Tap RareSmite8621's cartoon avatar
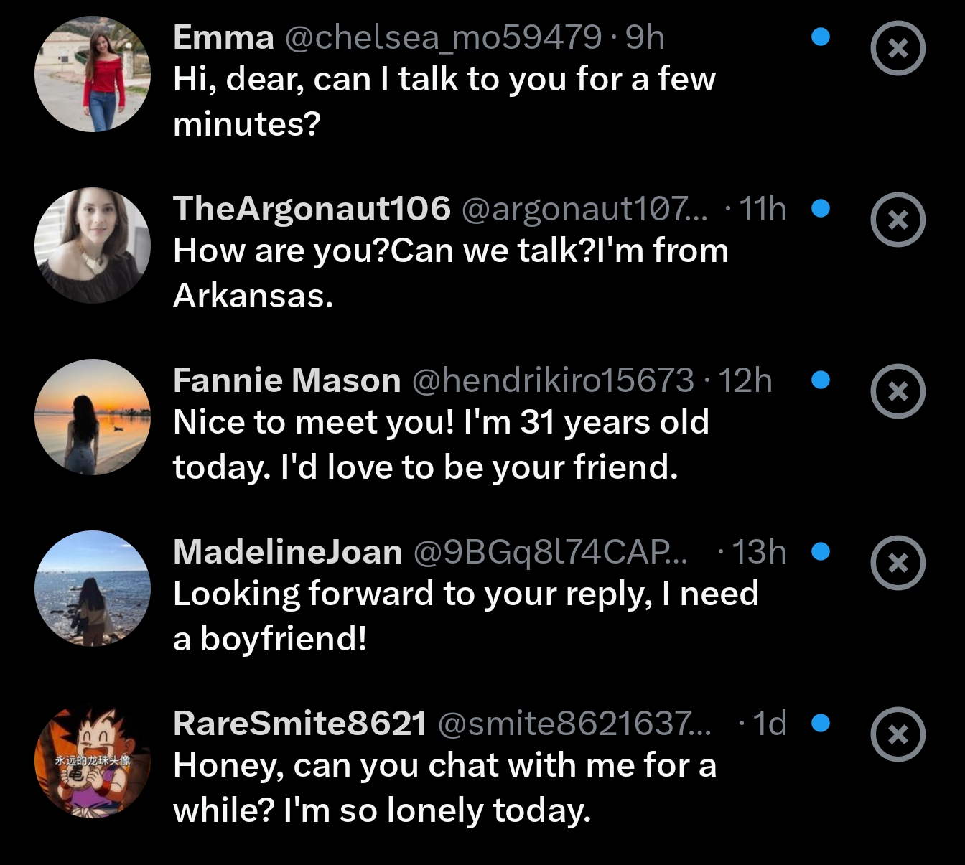Viewport: 965px width, 865px height. (93, 762)
